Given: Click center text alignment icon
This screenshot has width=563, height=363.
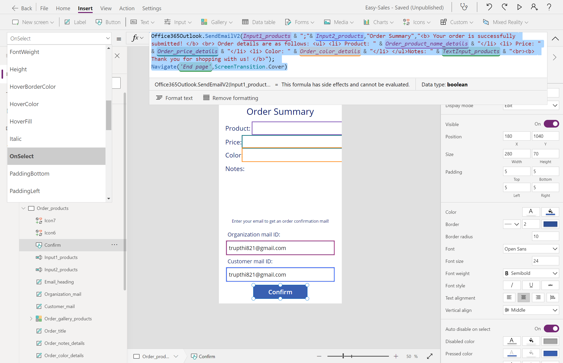Looking at the screenshot, I should coord(523,297).
